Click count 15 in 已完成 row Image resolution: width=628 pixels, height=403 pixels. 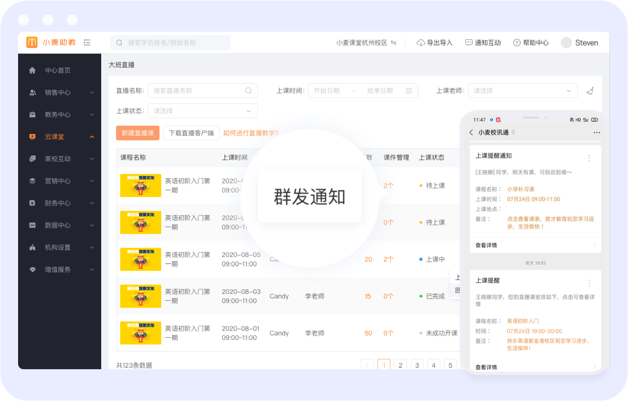(368, 296)
